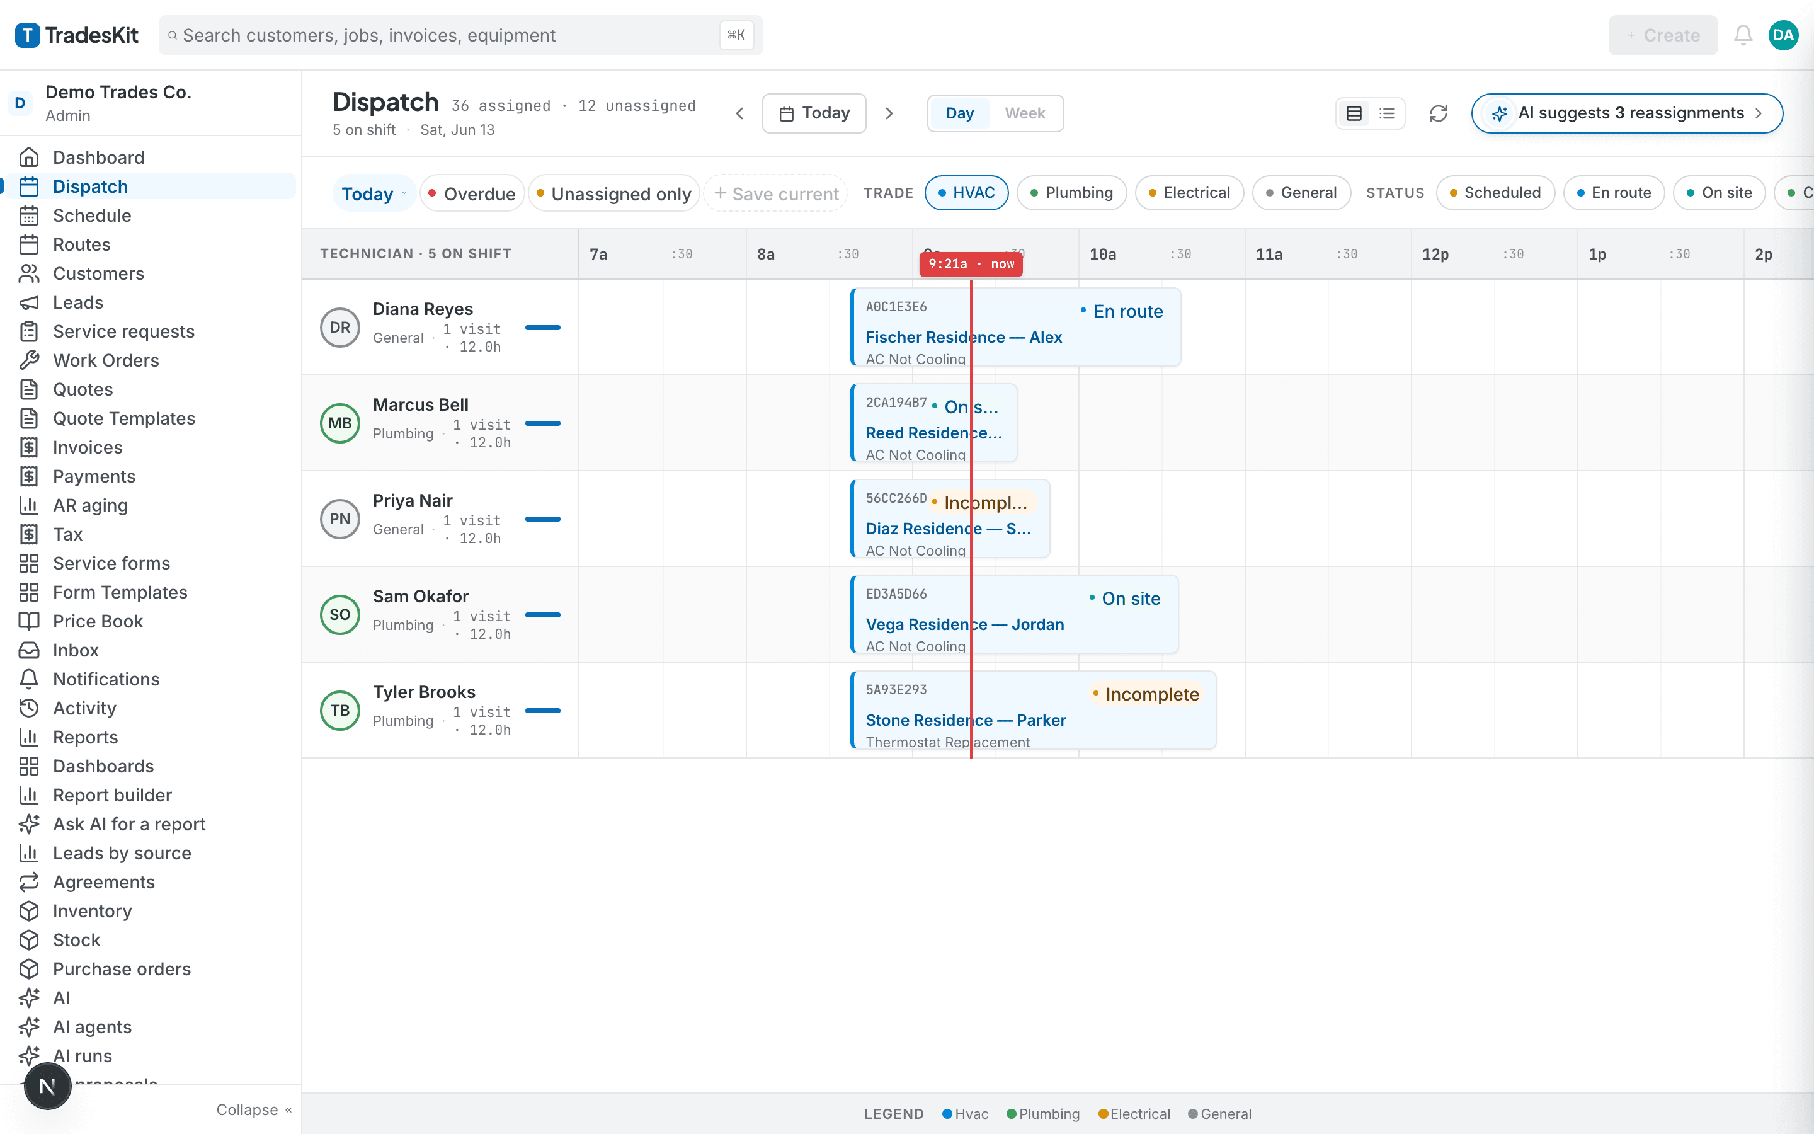Open the Vega Residence — Jordan job
1814x1134 pixels.
(x=1014, y=614)
